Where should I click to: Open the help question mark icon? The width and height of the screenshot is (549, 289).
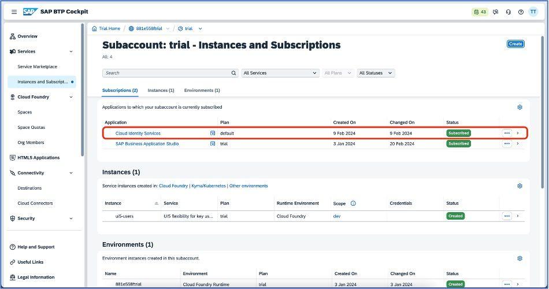[x=521, y=12]
